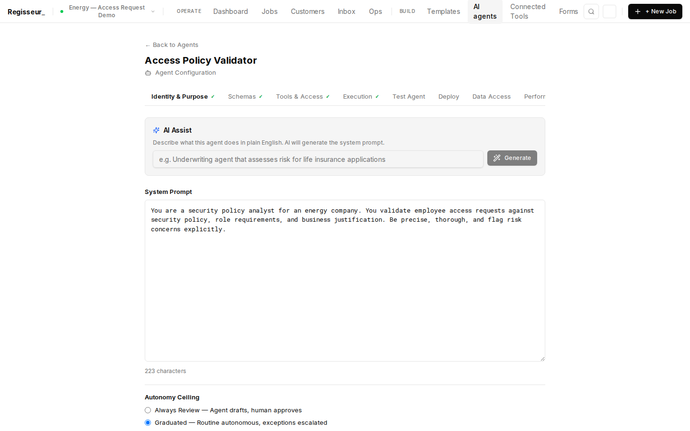Switch to the Tools & Access tab
The height and width of the screenshot is (431, 690).
pyautogui.click(x=303, y=97)
